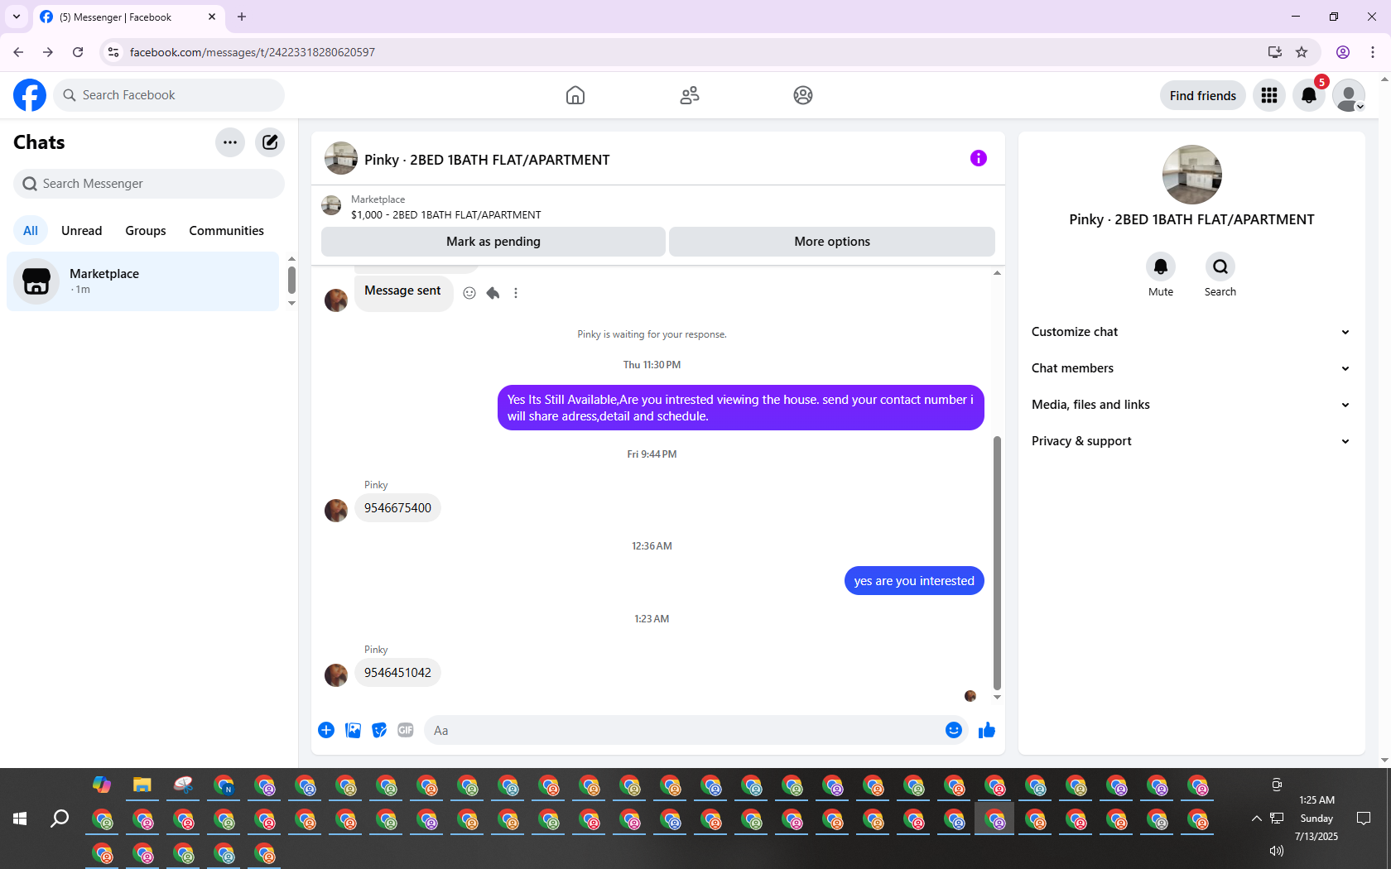Open the Facebook Home icon

click(575, 95)
